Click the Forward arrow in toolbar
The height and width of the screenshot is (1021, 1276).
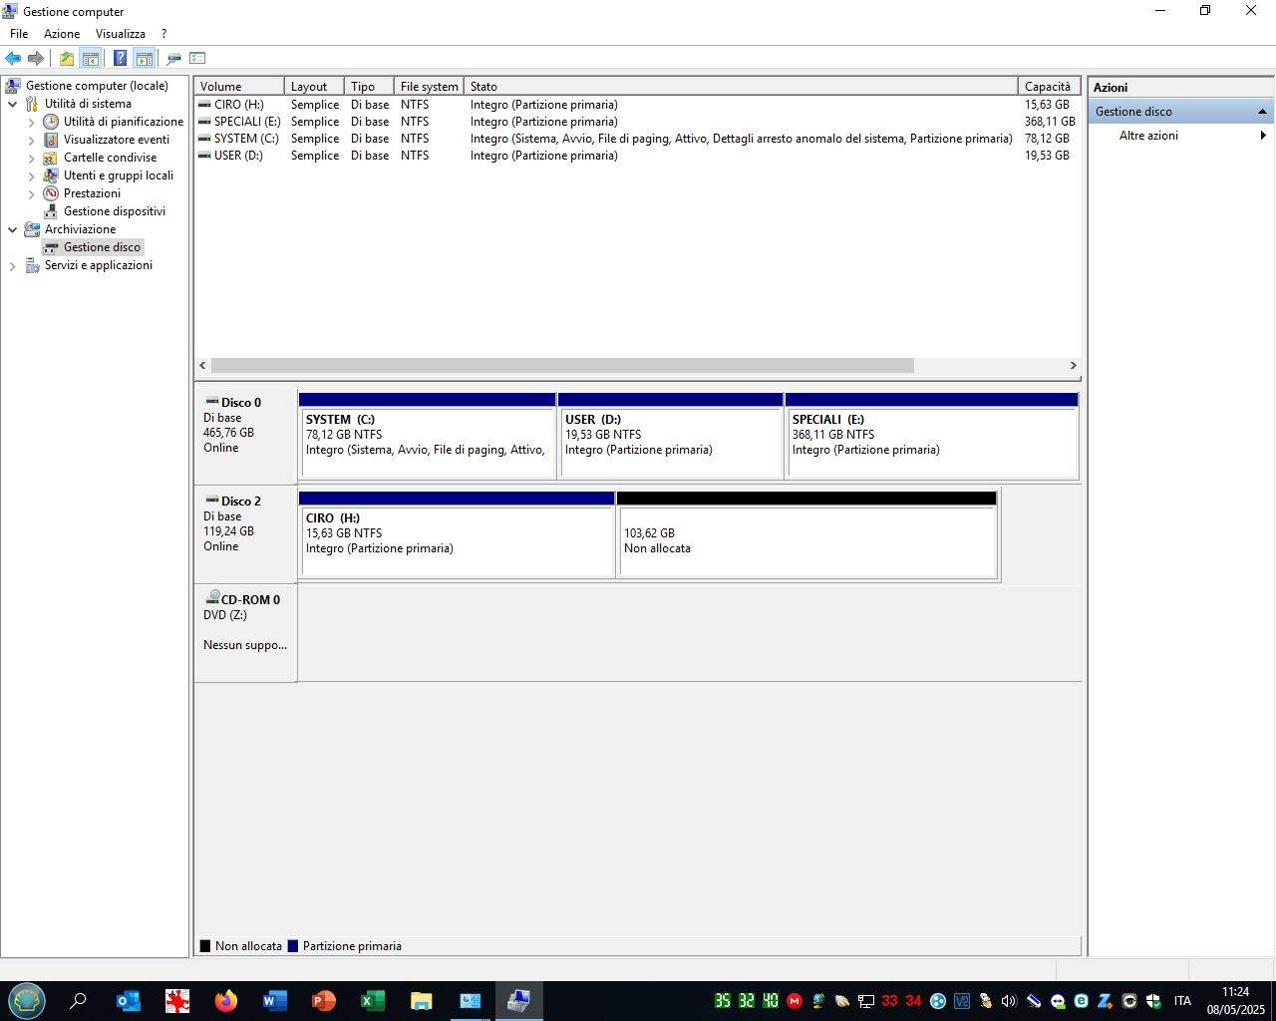36,58
